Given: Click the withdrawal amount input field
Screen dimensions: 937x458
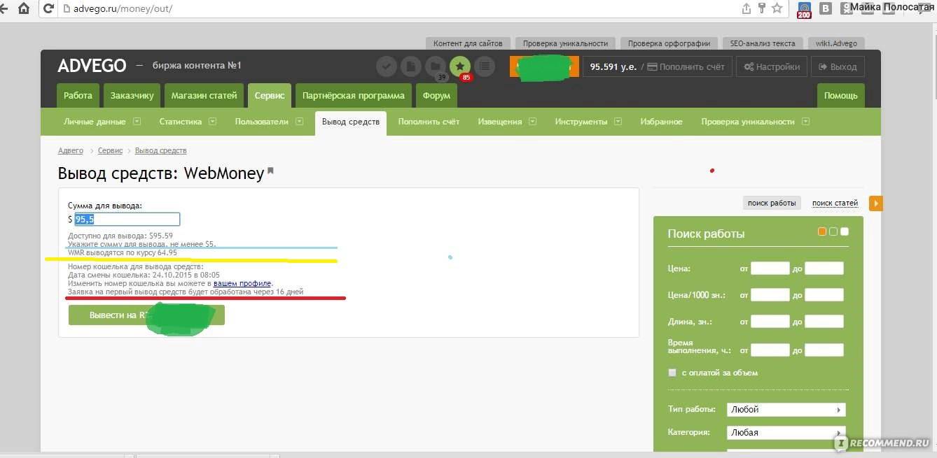Looking at the screenshot, I should point(127,219).
